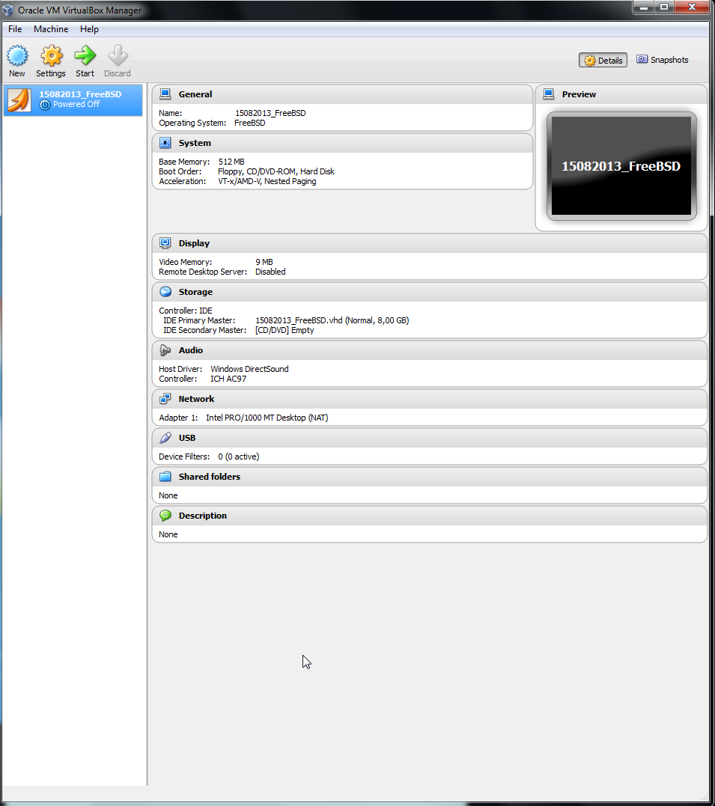
Task: Click the Network section adapter icon
Action: pyautogui.click(x=165, y=399)
